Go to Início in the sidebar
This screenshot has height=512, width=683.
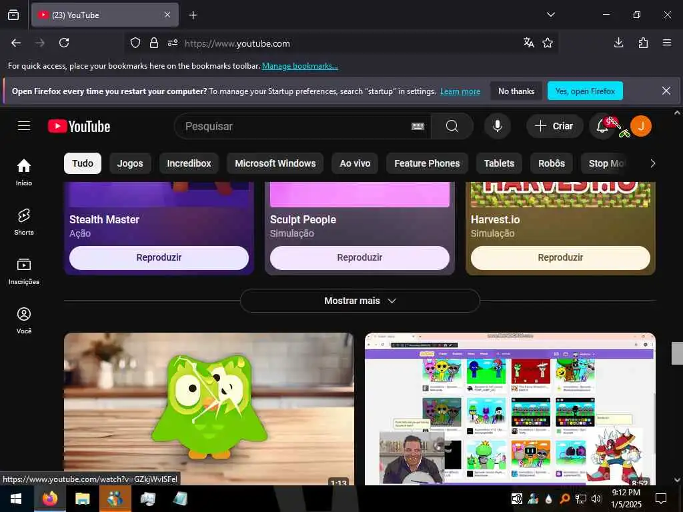click(x=24, y=172)
